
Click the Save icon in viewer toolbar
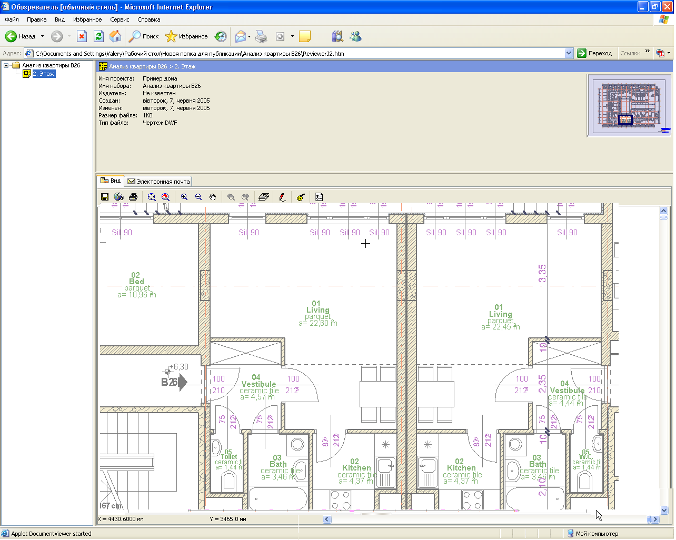(105, 197)
